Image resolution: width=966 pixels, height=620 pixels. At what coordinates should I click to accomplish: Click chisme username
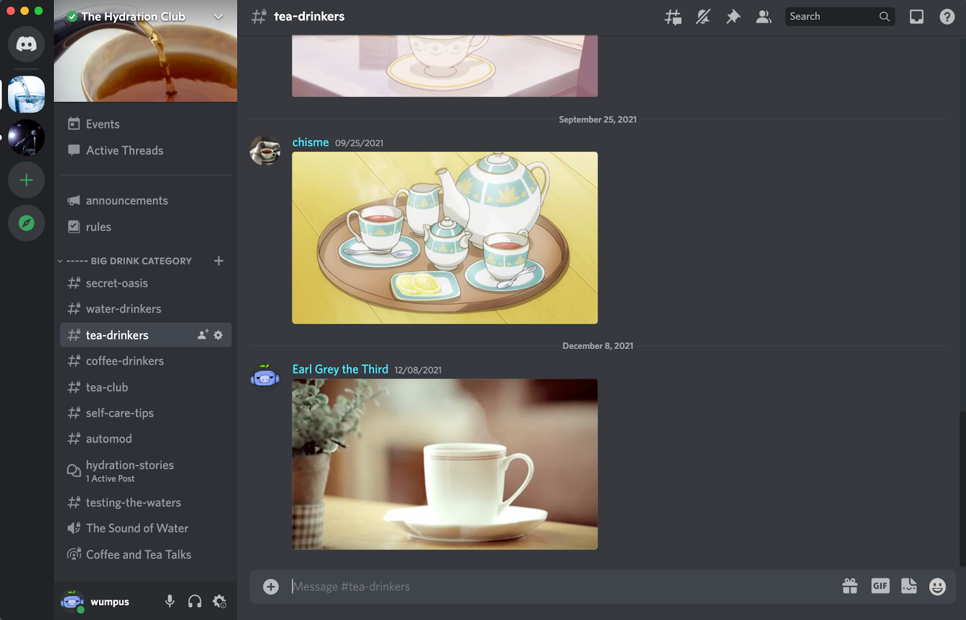(310, 142)
